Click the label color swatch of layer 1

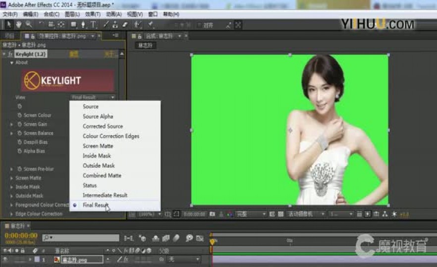tap(37, 259)
